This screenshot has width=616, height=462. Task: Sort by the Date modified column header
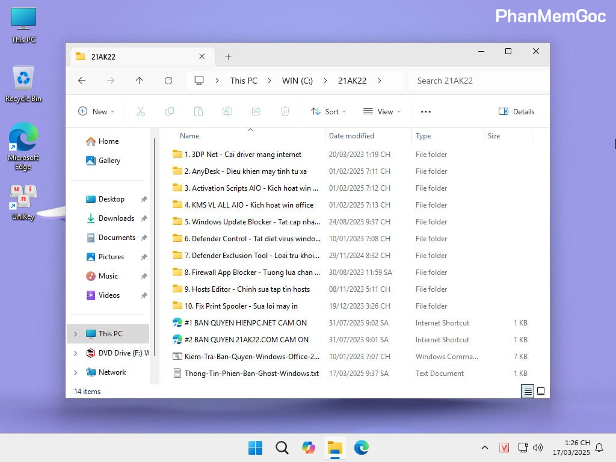click(x=351, y=136)
